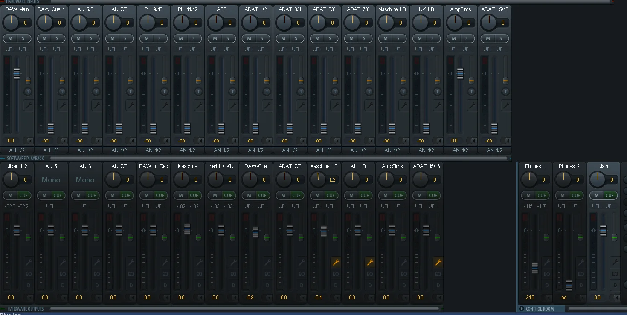Open wrench settings on ADAT 3/4 channel

pyautogui.click(x=302, y=105)
